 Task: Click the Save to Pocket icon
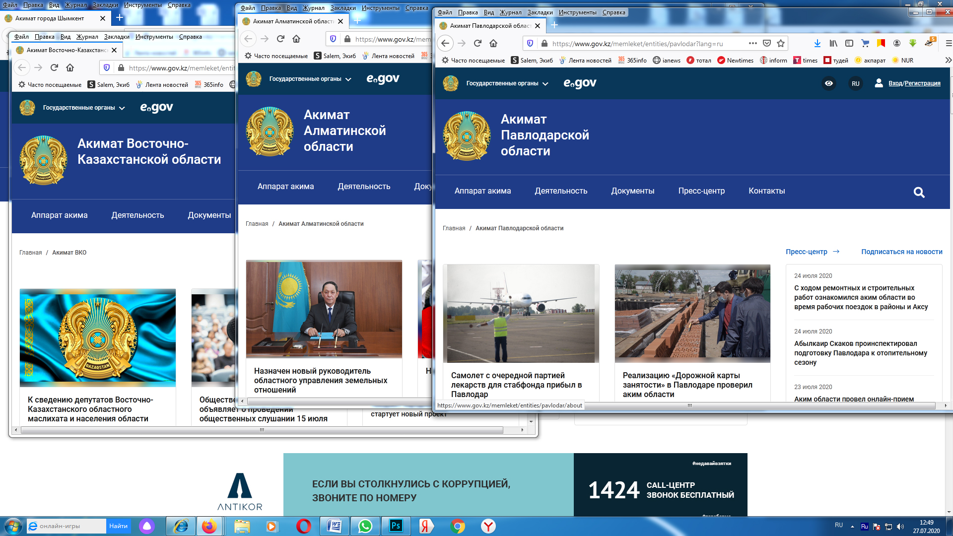[x=767, y=44]
